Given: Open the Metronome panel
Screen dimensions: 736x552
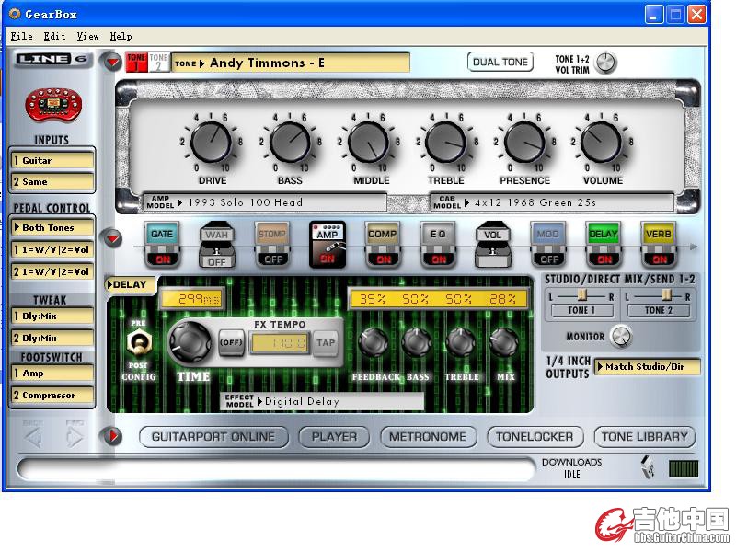Looking at the screenshot, I should point(428,436).
